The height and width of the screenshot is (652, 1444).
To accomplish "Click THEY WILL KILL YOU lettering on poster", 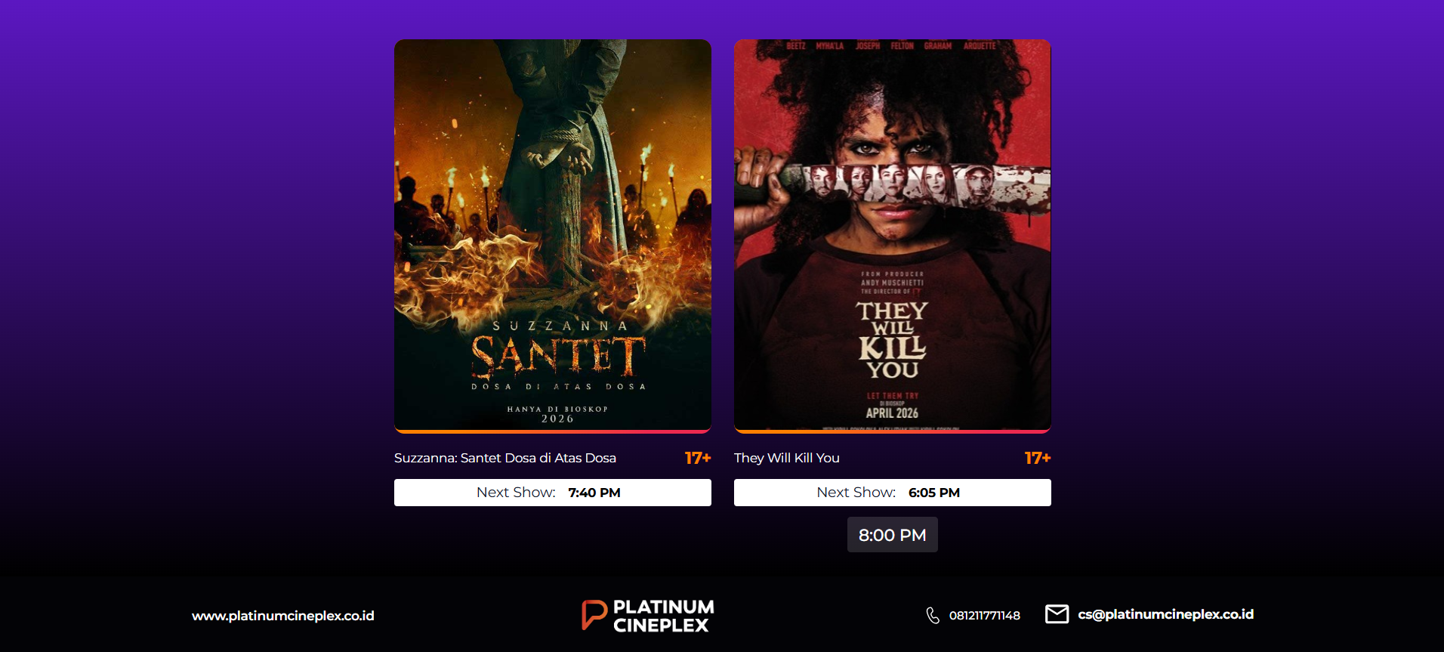I will point(892,340).
